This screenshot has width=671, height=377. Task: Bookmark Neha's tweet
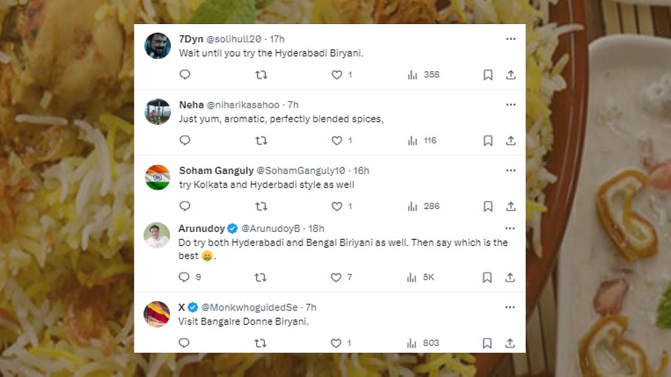click(488, 141)
